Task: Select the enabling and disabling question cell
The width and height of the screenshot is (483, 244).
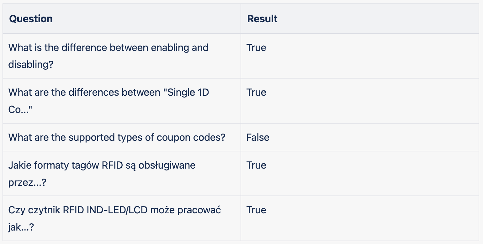Action: [122, 56]
